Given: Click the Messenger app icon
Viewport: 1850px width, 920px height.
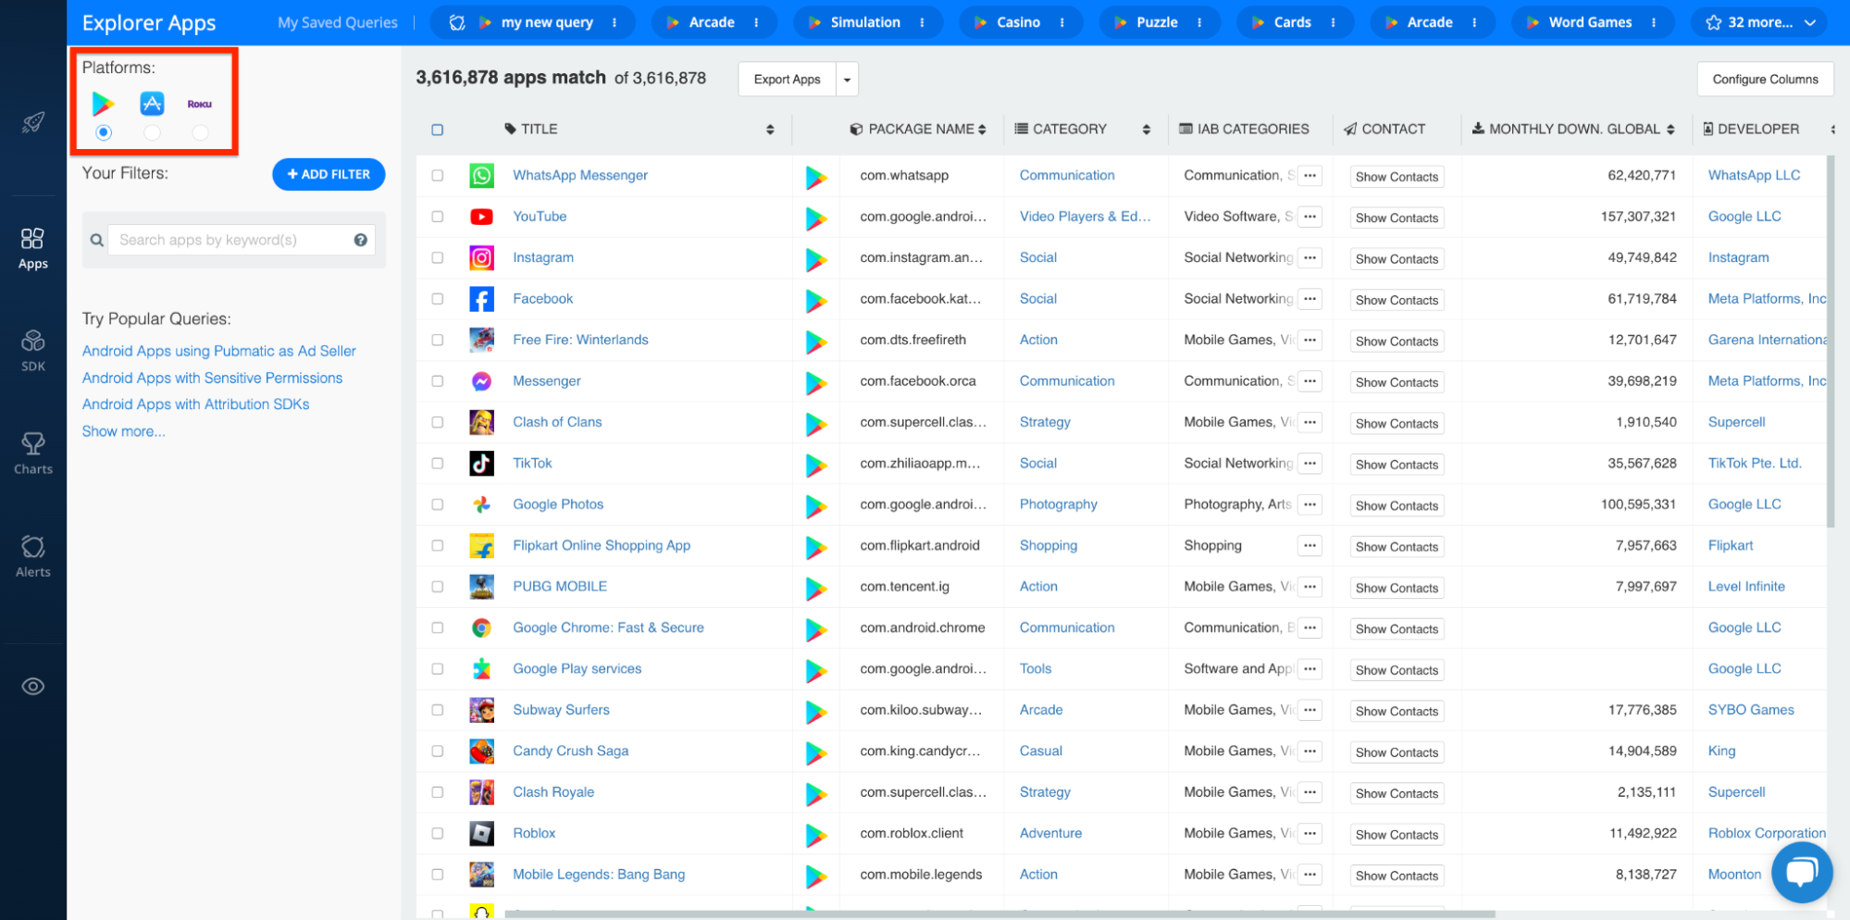Looking at the screenshot, I should (x=481, y=381).
